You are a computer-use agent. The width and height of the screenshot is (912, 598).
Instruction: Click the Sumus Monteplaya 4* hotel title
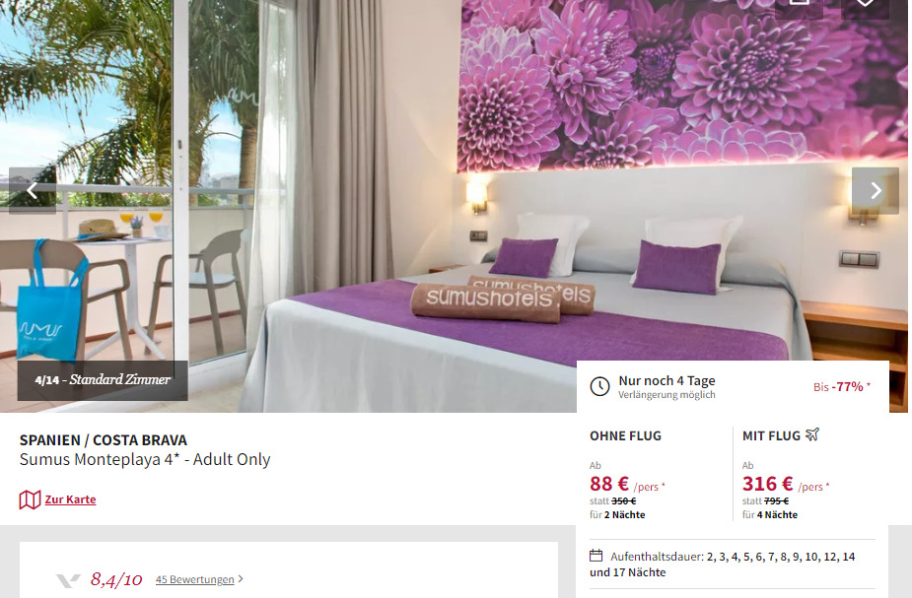point(145,460)
